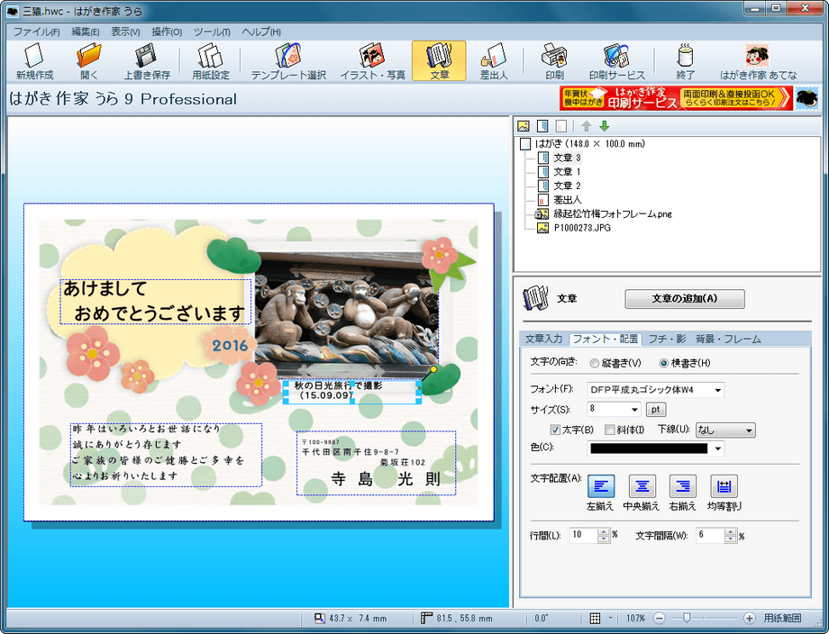
Task: Select 文章 1 in the layer tree
Action: click(x=567, y=172)
